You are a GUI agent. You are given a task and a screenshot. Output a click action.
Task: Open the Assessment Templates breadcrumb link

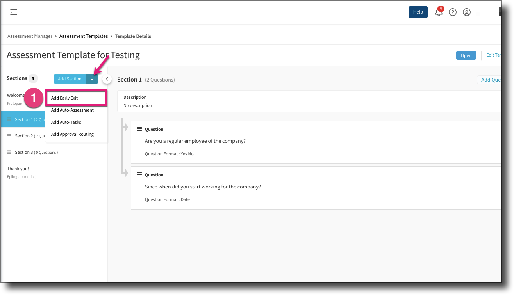[x=84, y=36]
